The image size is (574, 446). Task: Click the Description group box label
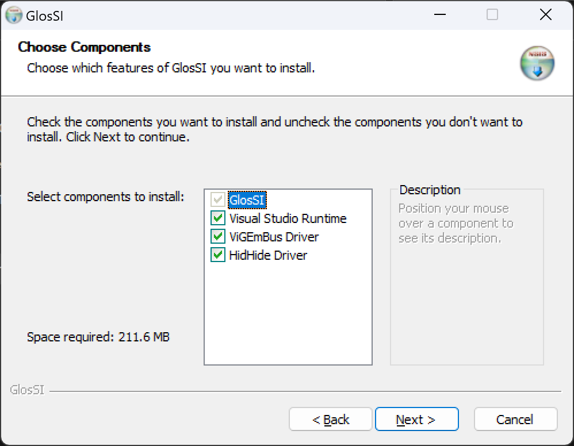coord(430,190)
